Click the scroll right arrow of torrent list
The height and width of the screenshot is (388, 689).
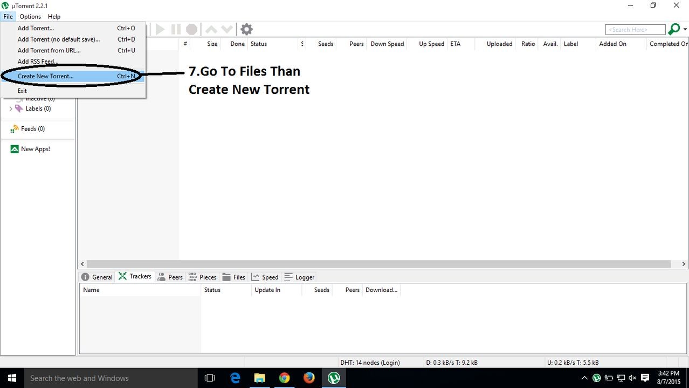(x=684, y=264)
